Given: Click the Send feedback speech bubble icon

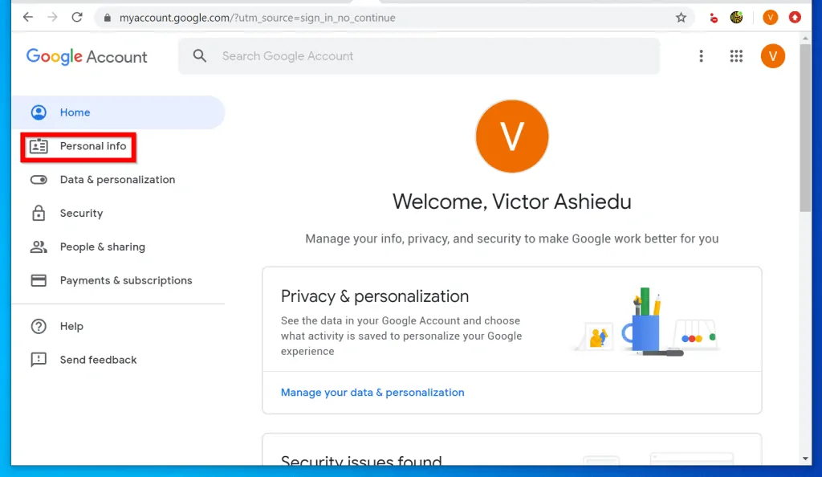Looking at the screenshot, I should coord(39,360).
